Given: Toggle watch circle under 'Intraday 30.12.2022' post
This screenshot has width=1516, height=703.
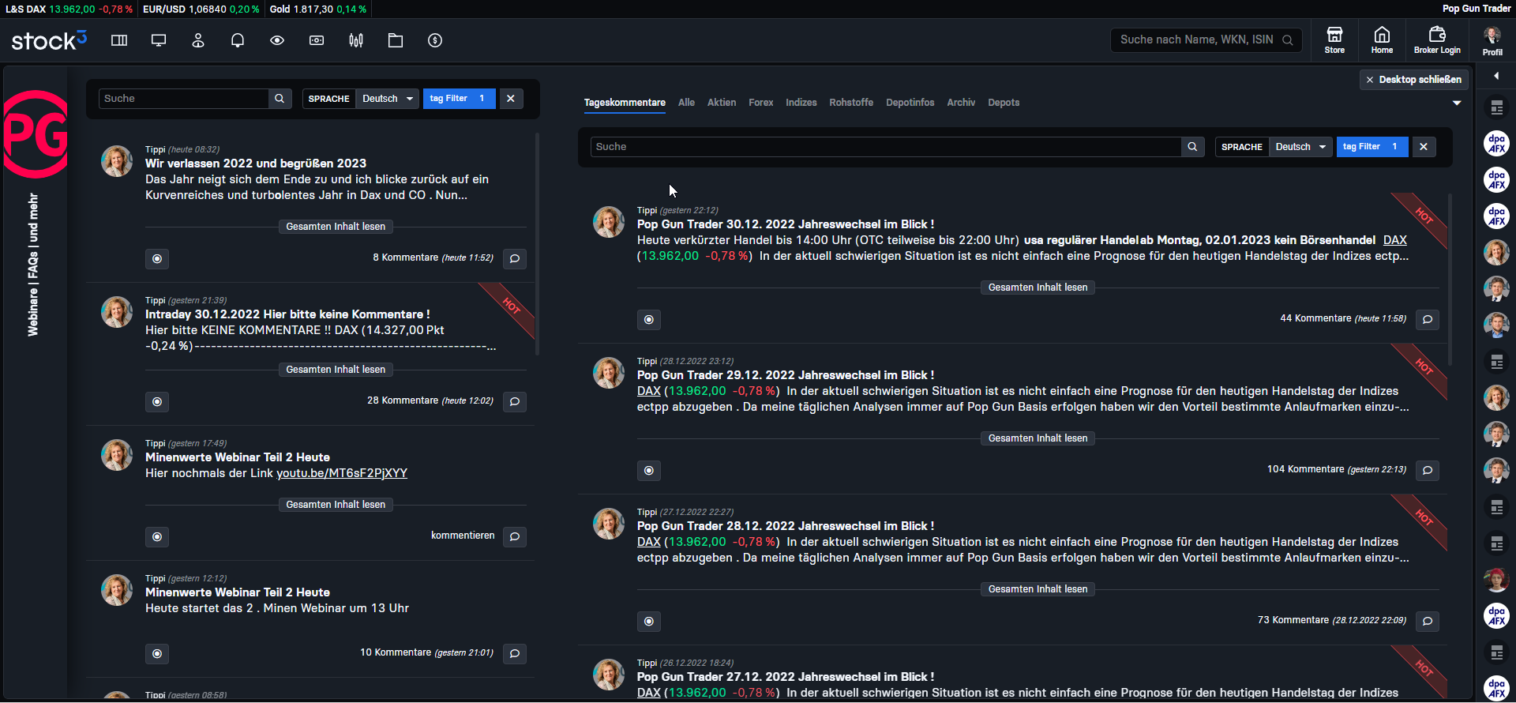Looking at the screenshot, I should (157, 402).
